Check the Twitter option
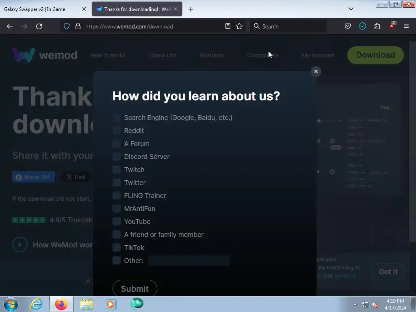 [117, 182]
